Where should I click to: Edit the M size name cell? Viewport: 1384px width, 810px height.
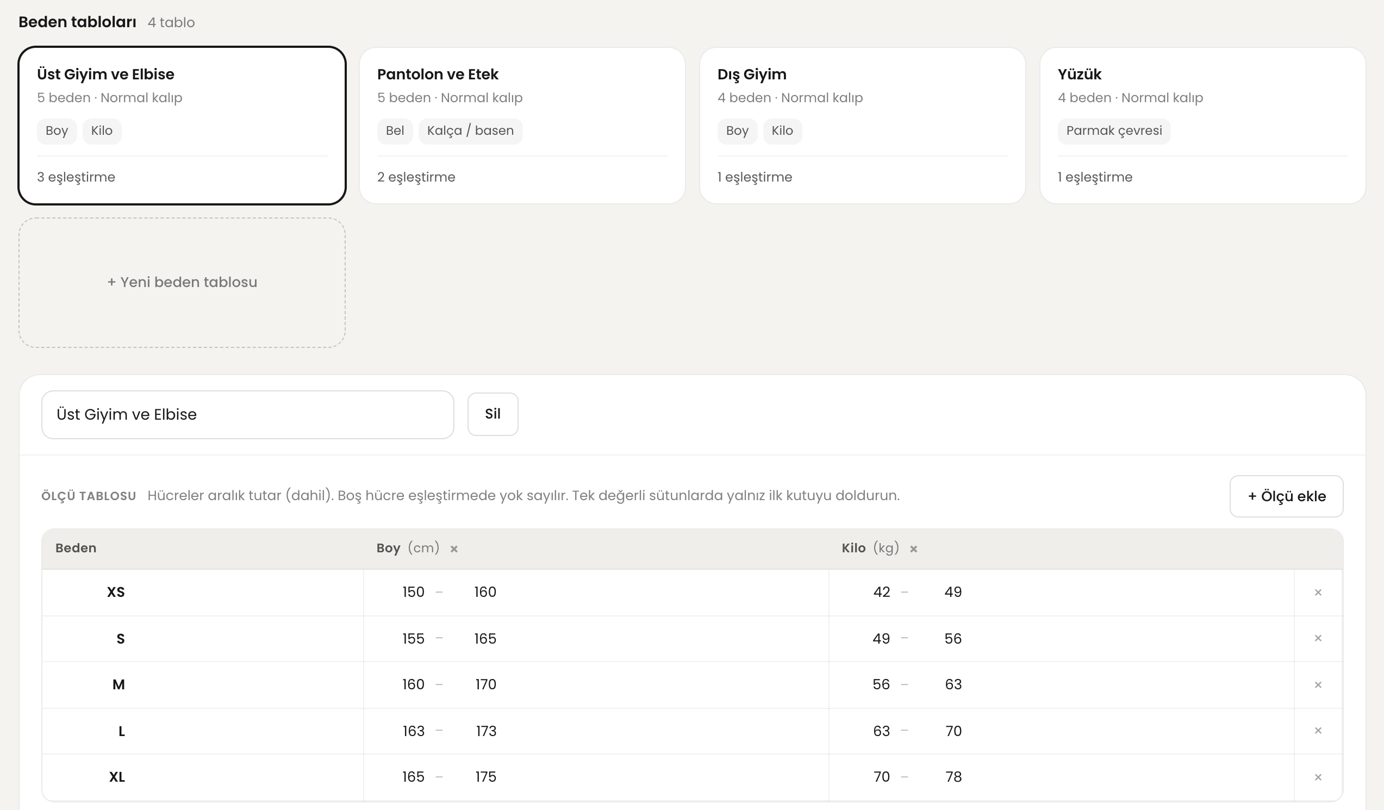click(119, 684)
